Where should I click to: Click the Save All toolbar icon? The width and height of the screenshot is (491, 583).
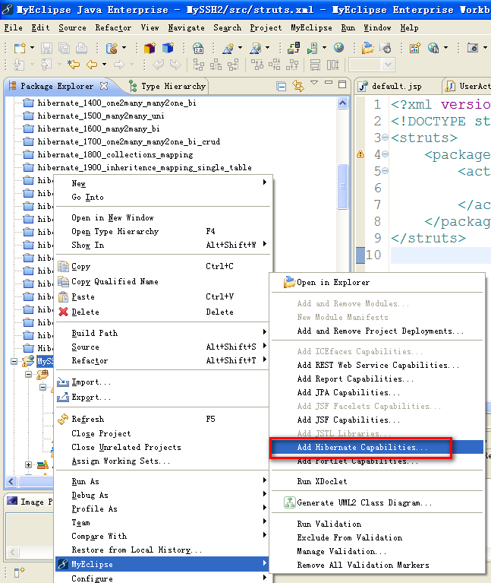(64, 48)
